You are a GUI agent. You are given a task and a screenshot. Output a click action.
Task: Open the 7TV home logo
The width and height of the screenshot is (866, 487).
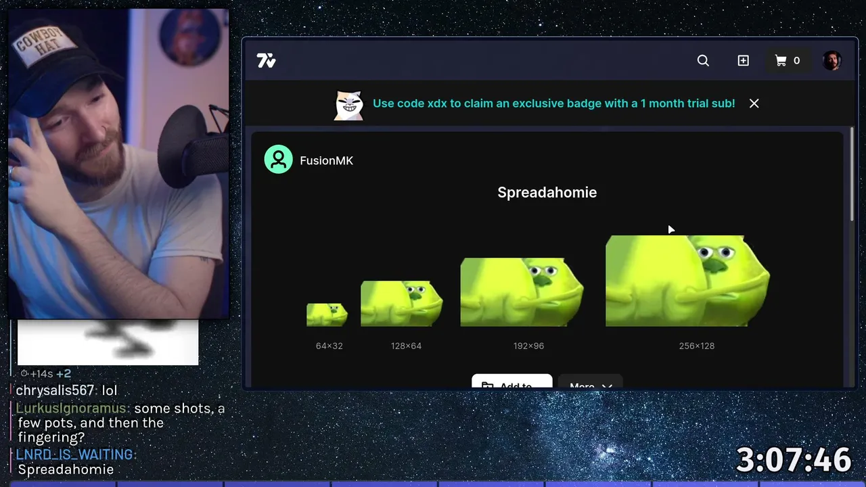267,61
